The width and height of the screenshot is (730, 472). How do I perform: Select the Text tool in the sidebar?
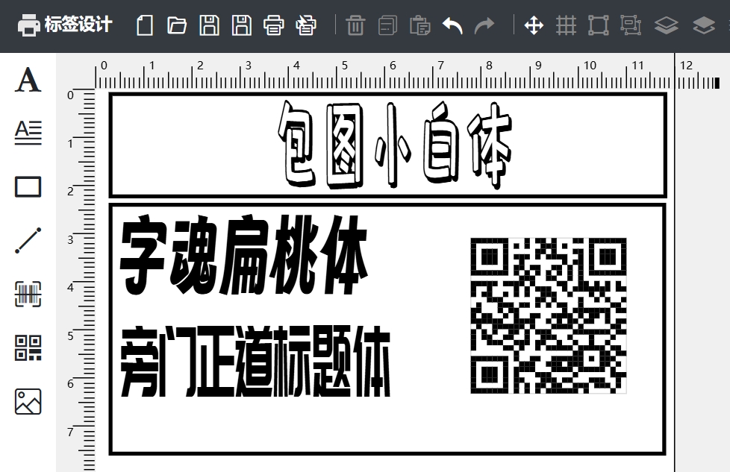pos(27,80)
